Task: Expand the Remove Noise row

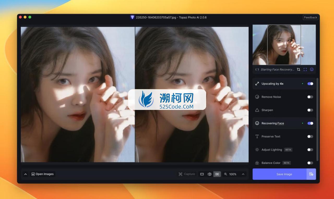Action: coord(284,97)
